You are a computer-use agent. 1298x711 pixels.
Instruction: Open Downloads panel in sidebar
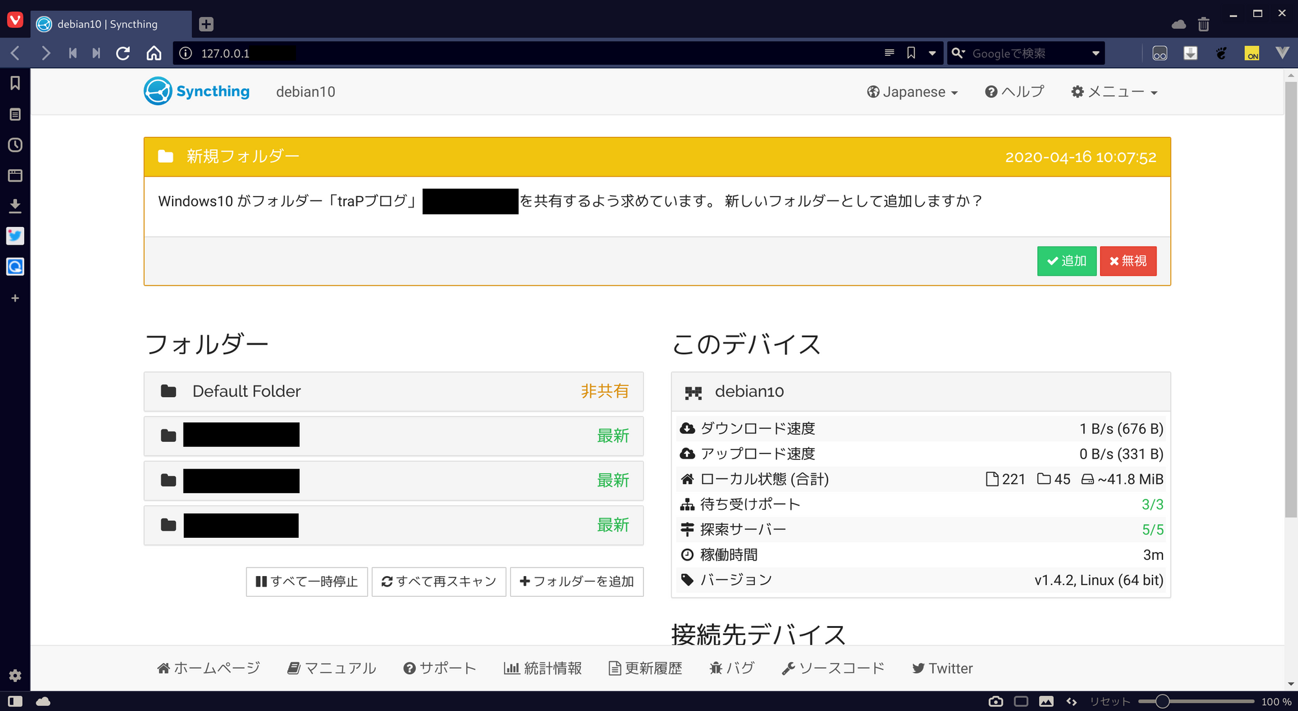15,206
